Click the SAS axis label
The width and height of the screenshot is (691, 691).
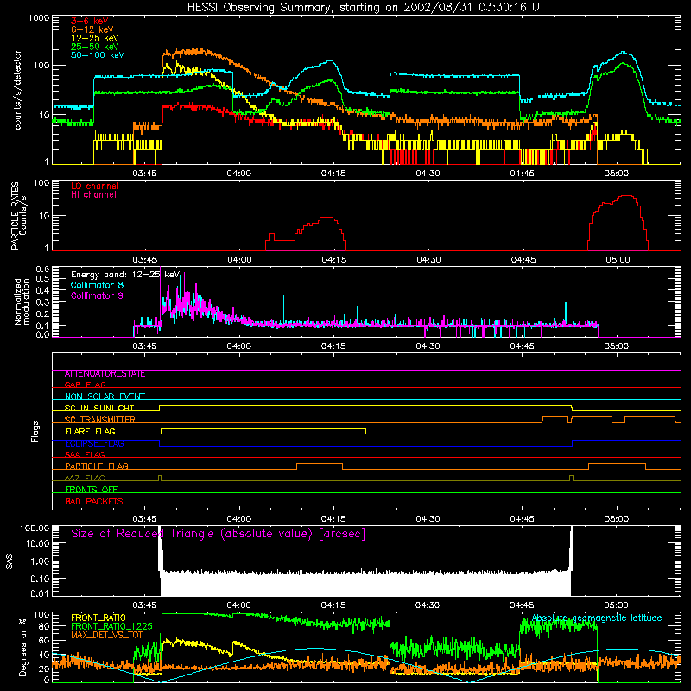[x=9, y=561]
